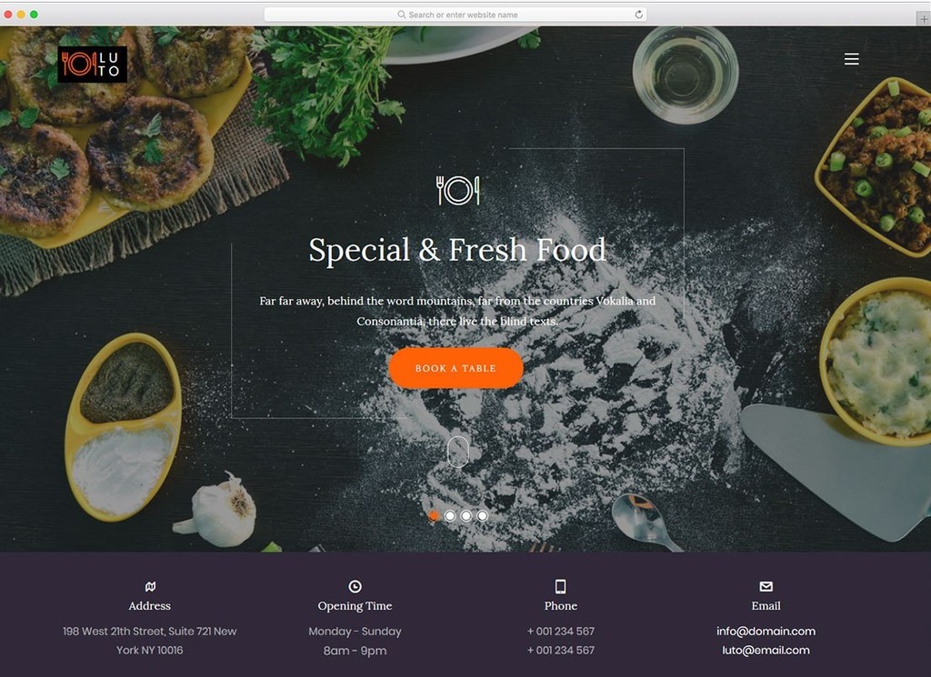Click the mobile phone icon
Image resolution: width=931 pixels, height=677 pixels.
tap(560, 587)
